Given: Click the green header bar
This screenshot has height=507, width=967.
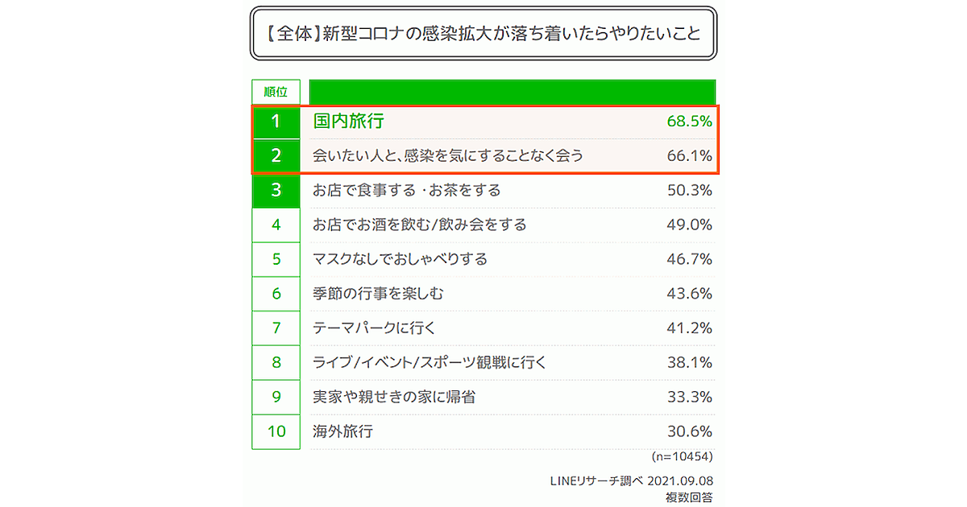Looking at the screenshot, I should [x=512, y=92].
